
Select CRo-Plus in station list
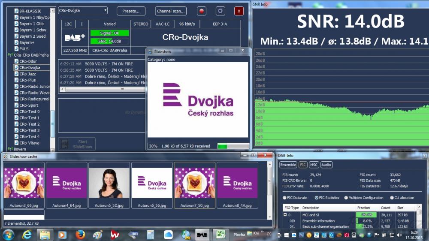(27, 80)
